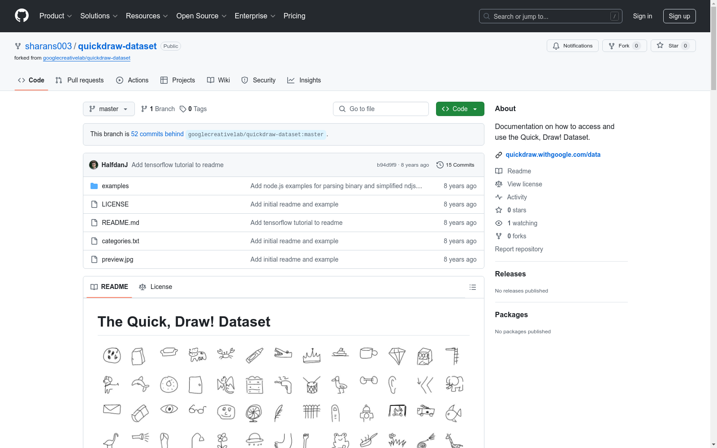
Task: Click the examples folder icon
Action: tap(94, 186)
